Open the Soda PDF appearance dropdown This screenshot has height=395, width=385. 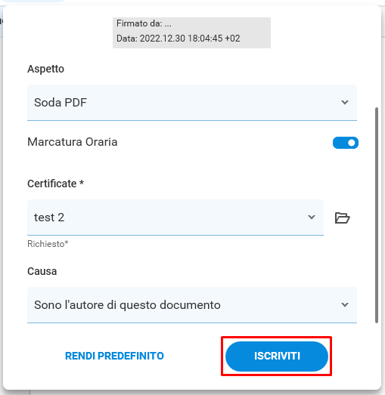[192, 103]
